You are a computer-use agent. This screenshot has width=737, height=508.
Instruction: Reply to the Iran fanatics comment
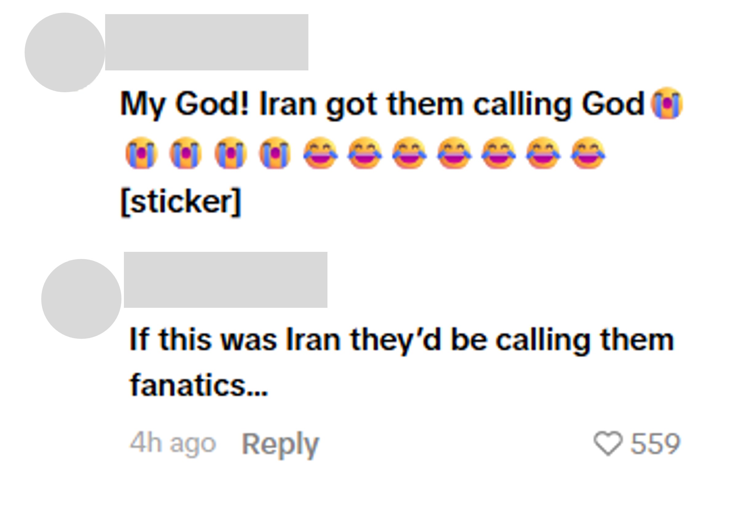280,445
